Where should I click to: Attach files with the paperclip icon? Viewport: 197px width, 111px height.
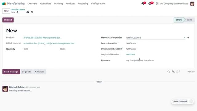pos(173,72)
